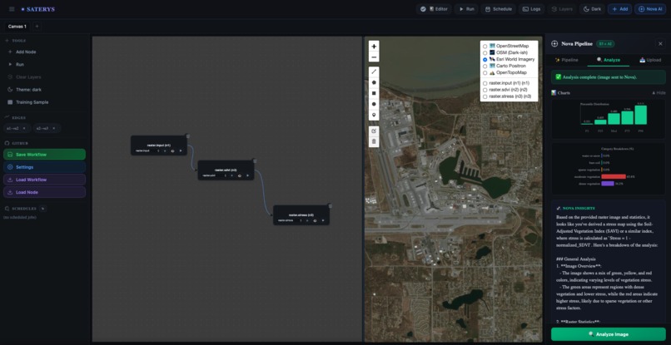Close the Nova Pipeline panel
Viewport: 671px width, 345px height.
(660, 43)
